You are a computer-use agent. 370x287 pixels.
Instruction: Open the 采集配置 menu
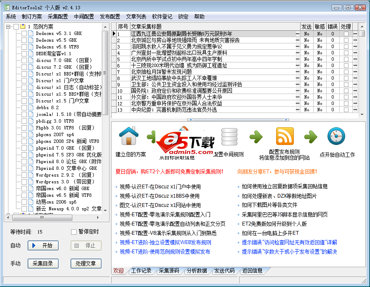pos(58,16)
